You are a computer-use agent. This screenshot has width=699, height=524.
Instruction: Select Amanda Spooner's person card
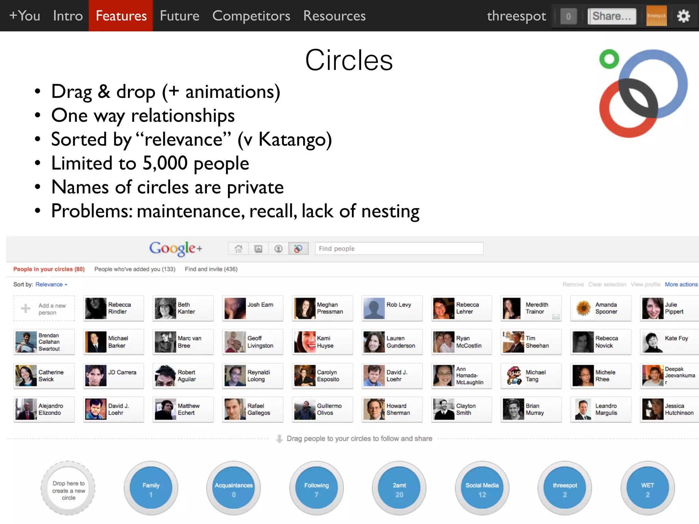[x=601, y=308]
